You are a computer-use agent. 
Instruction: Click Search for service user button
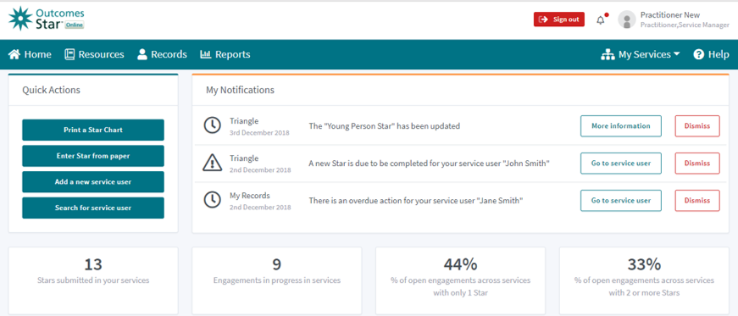coord(93,208)
